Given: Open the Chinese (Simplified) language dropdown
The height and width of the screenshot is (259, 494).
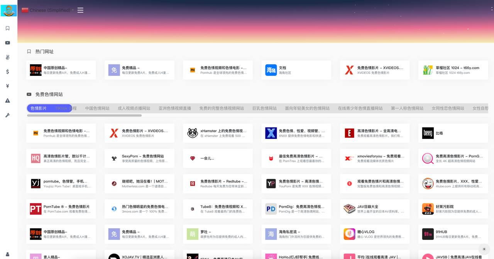Looking at the screenshot, I should pos(48,10).
